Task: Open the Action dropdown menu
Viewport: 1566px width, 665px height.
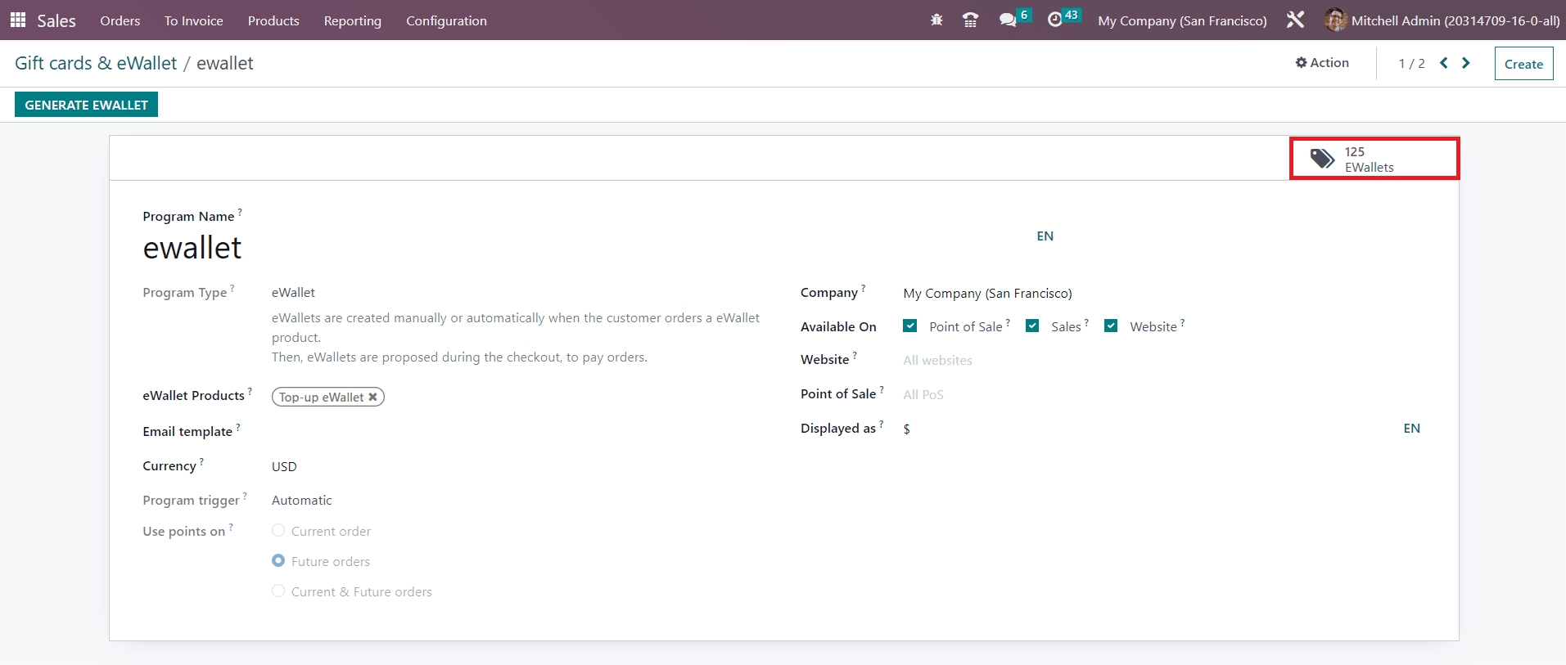Action: click(1322, 63)
